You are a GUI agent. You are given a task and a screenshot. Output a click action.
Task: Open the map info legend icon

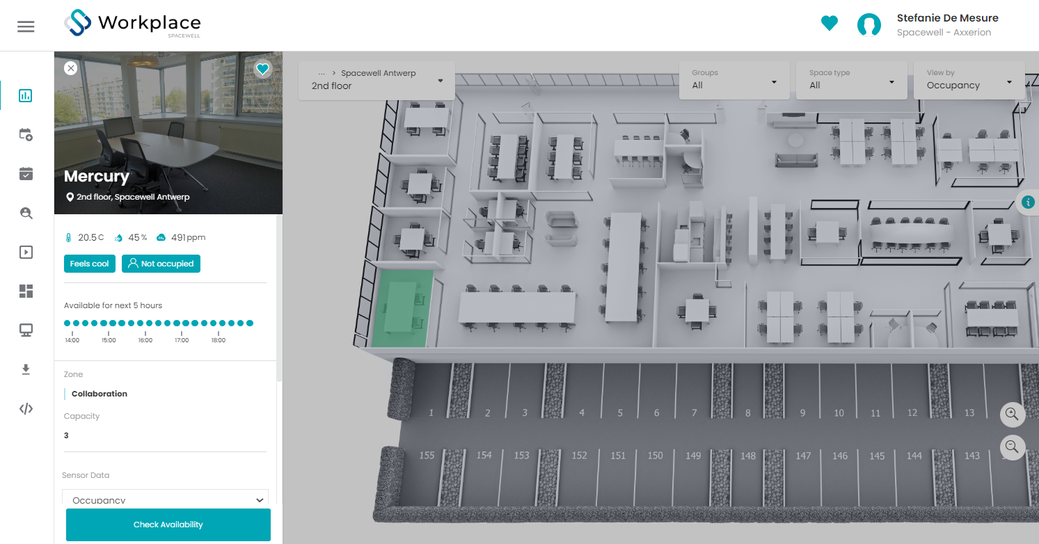(x=1028, y=202)
